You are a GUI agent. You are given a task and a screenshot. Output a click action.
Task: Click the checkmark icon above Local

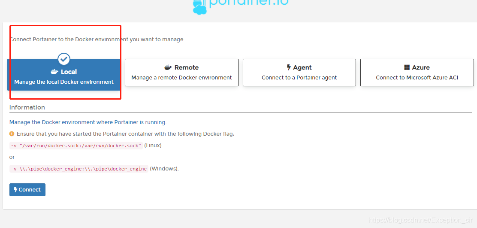pos(64,59)
